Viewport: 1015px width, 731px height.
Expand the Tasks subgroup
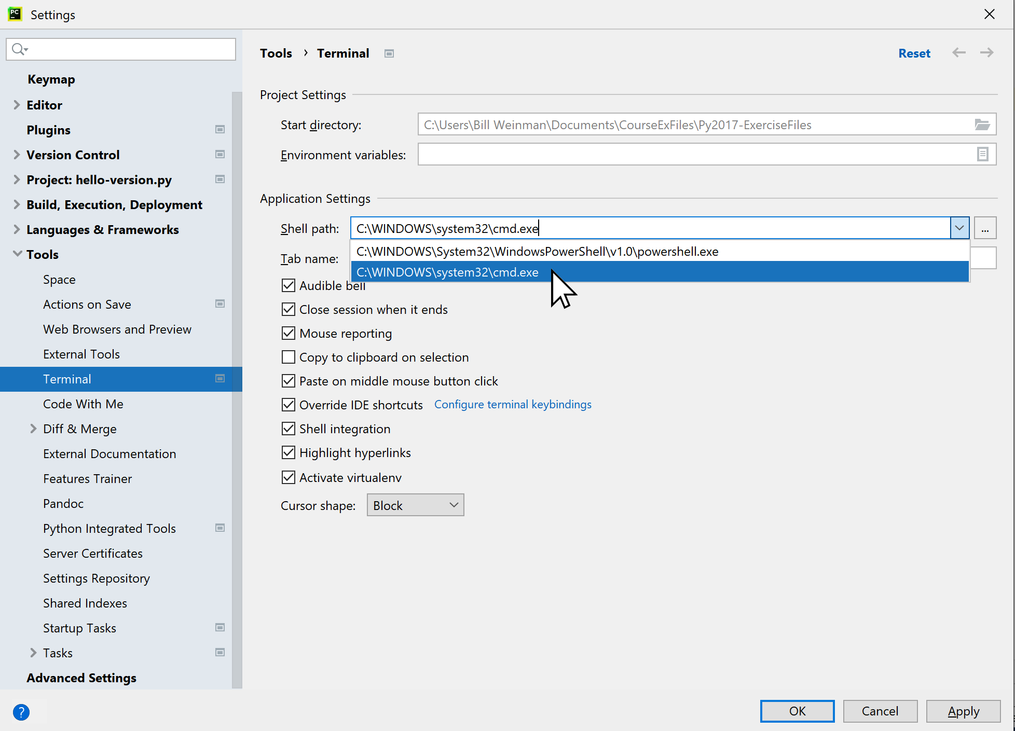(x=33, y=653)
